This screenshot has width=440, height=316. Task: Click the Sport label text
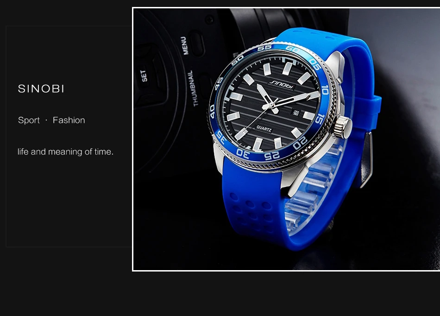click(x=29, y=120)
